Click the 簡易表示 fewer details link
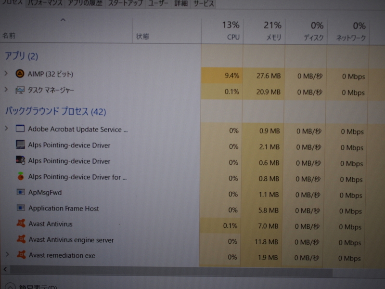The height and width of the screenshot is (289, 385). coord(38,287)
